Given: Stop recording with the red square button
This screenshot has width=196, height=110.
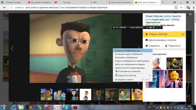Looking at the screenshot, I should pyautogui.click(x=160, y=28).
